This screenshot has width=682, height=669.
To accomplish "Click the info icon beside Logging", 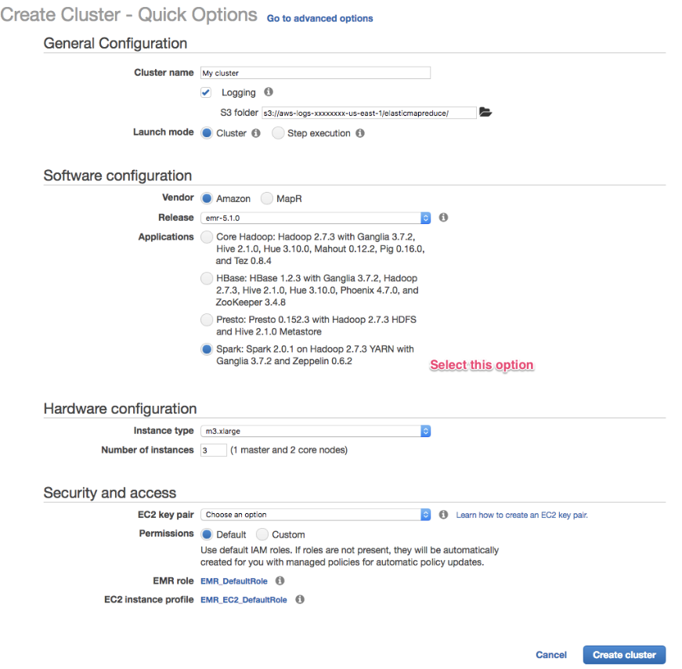I will point(269,92).
